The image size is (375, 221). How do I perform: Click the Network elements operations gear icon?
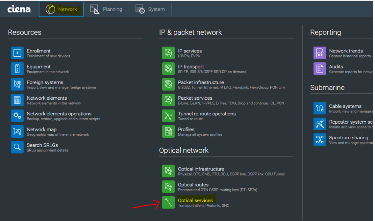point(17,115)
